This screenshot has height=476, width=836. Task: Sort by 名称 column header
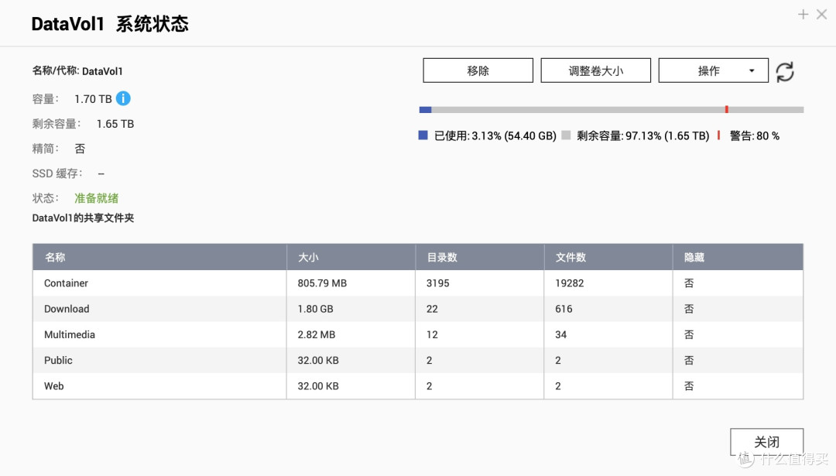55,257
